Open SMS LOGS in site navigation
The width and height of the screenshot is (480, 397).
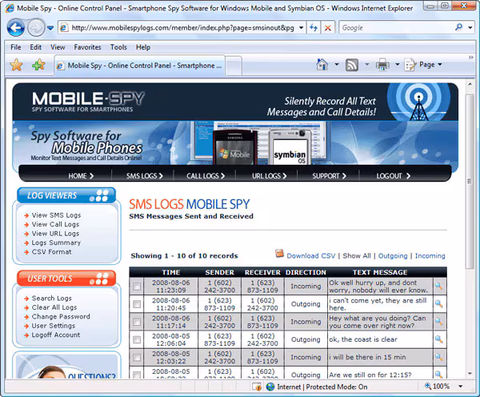click(x=145, y=176)
